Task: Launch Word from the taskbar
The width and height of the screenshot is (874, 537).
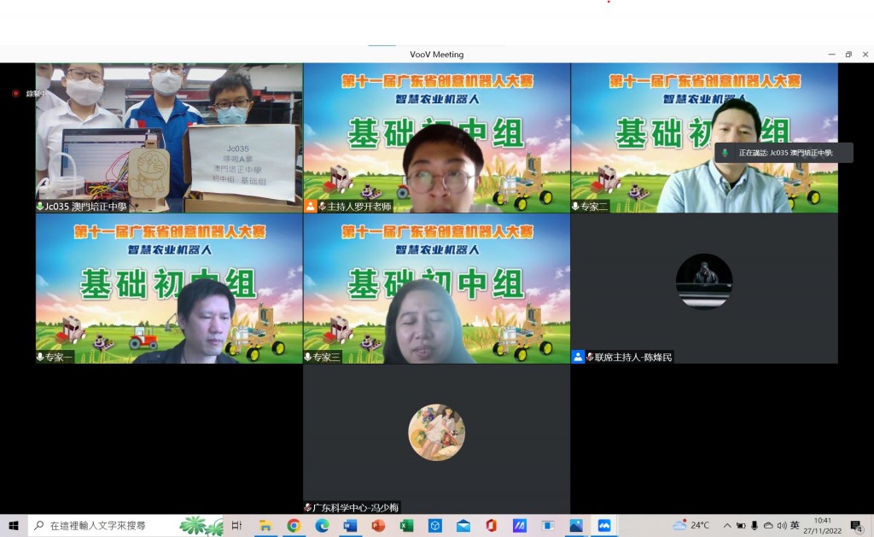Action: (350, 526)
